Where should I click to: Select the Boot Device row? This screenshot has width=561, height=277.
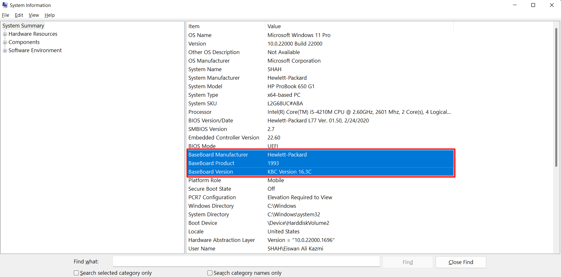coord(320,223)
